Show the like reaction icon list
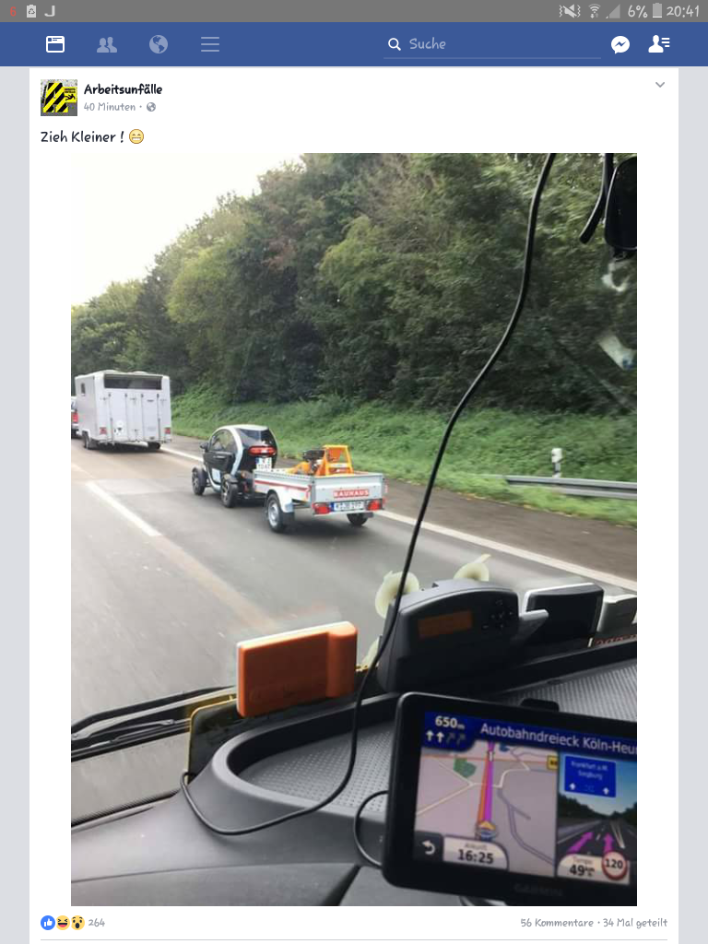 pos(63,922)
